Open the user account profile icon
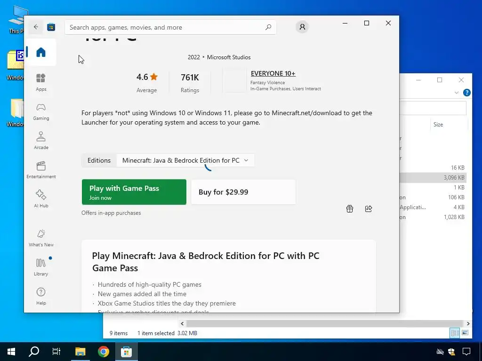Viewport: 482px width, 361px height. coord(302,27)
